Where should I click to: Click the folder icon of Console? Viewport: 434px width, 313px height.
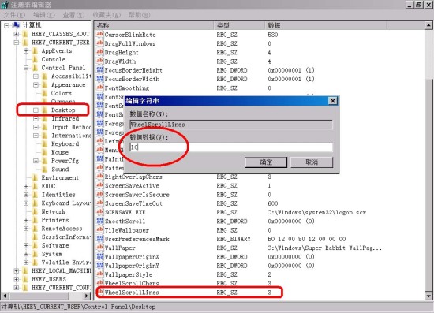coord(36,59)
